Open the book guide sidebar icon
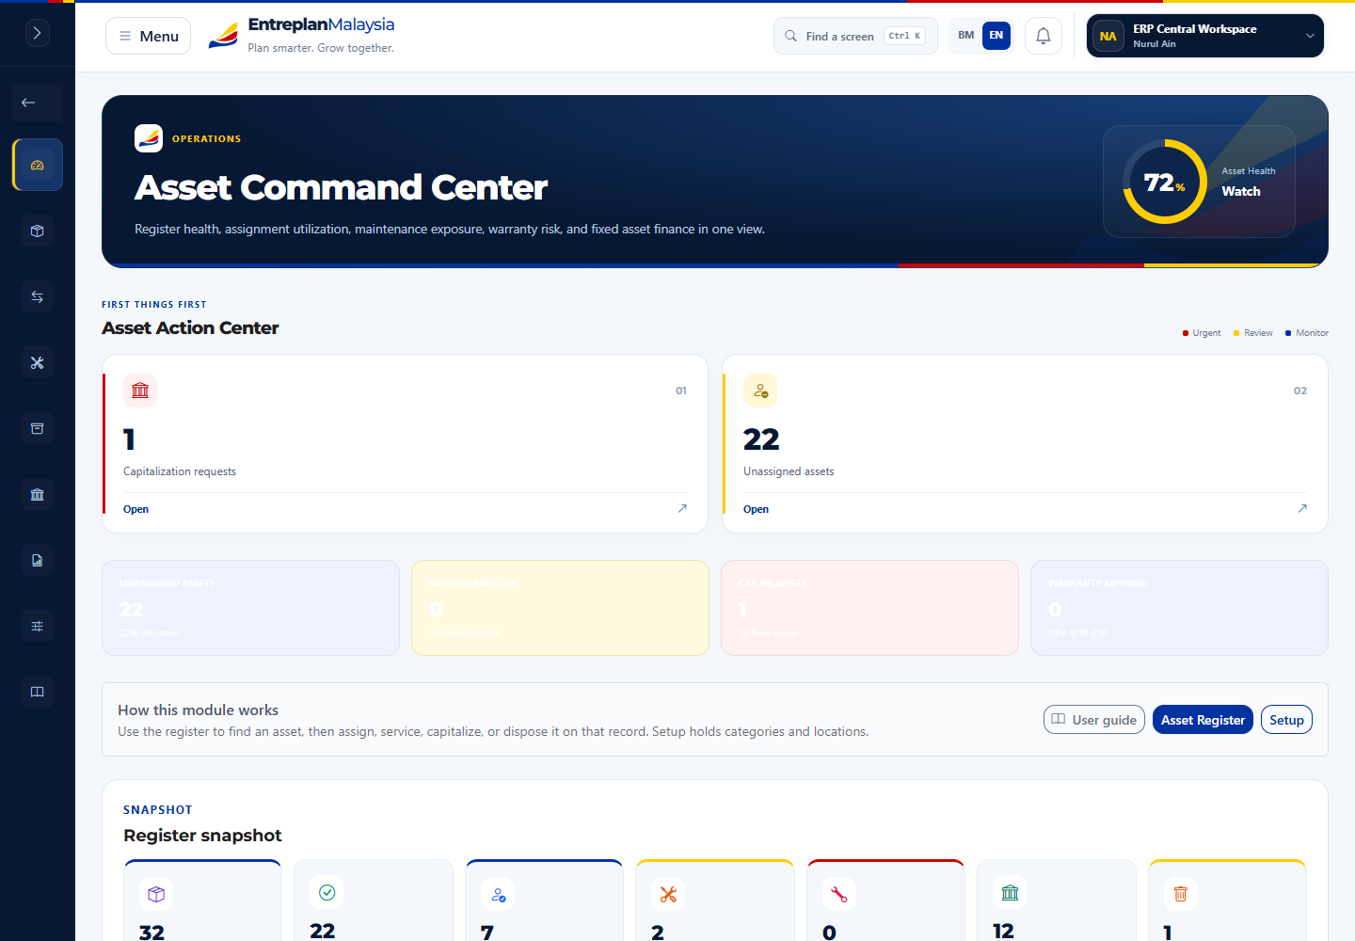The width and height of the screenshot is (1355, 941). pyautogui.click(x=38, y=692)
